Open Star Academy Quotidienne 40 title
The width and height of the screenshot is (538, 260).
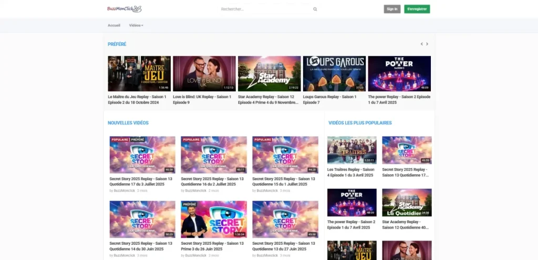[406, 225]
